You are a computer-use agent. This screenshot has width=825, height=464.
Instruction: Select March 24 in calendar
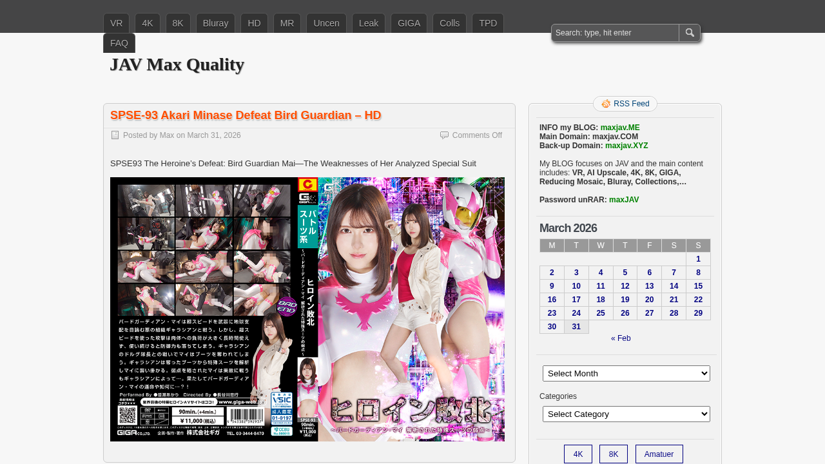(576, 313)
